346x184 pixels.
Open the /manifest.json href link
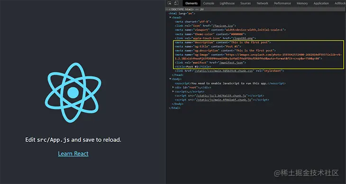click(231, 63)
